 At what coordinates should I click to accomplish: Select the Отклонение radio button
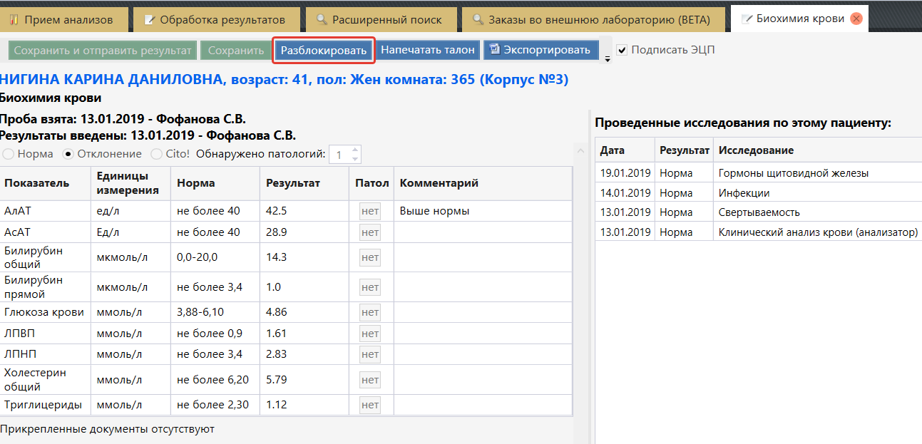68,153
